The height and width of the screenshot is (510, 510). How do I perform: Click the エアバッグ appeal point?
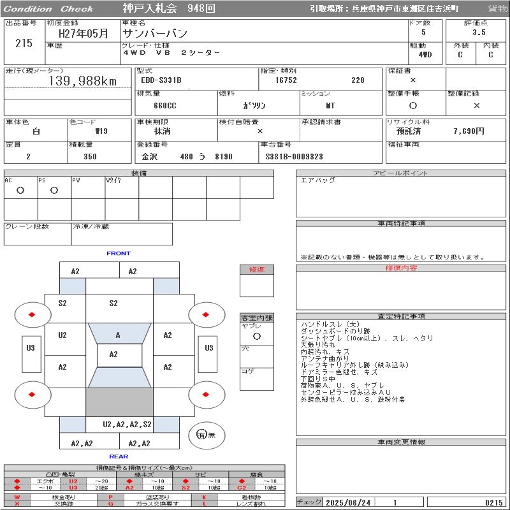[317, 180]
